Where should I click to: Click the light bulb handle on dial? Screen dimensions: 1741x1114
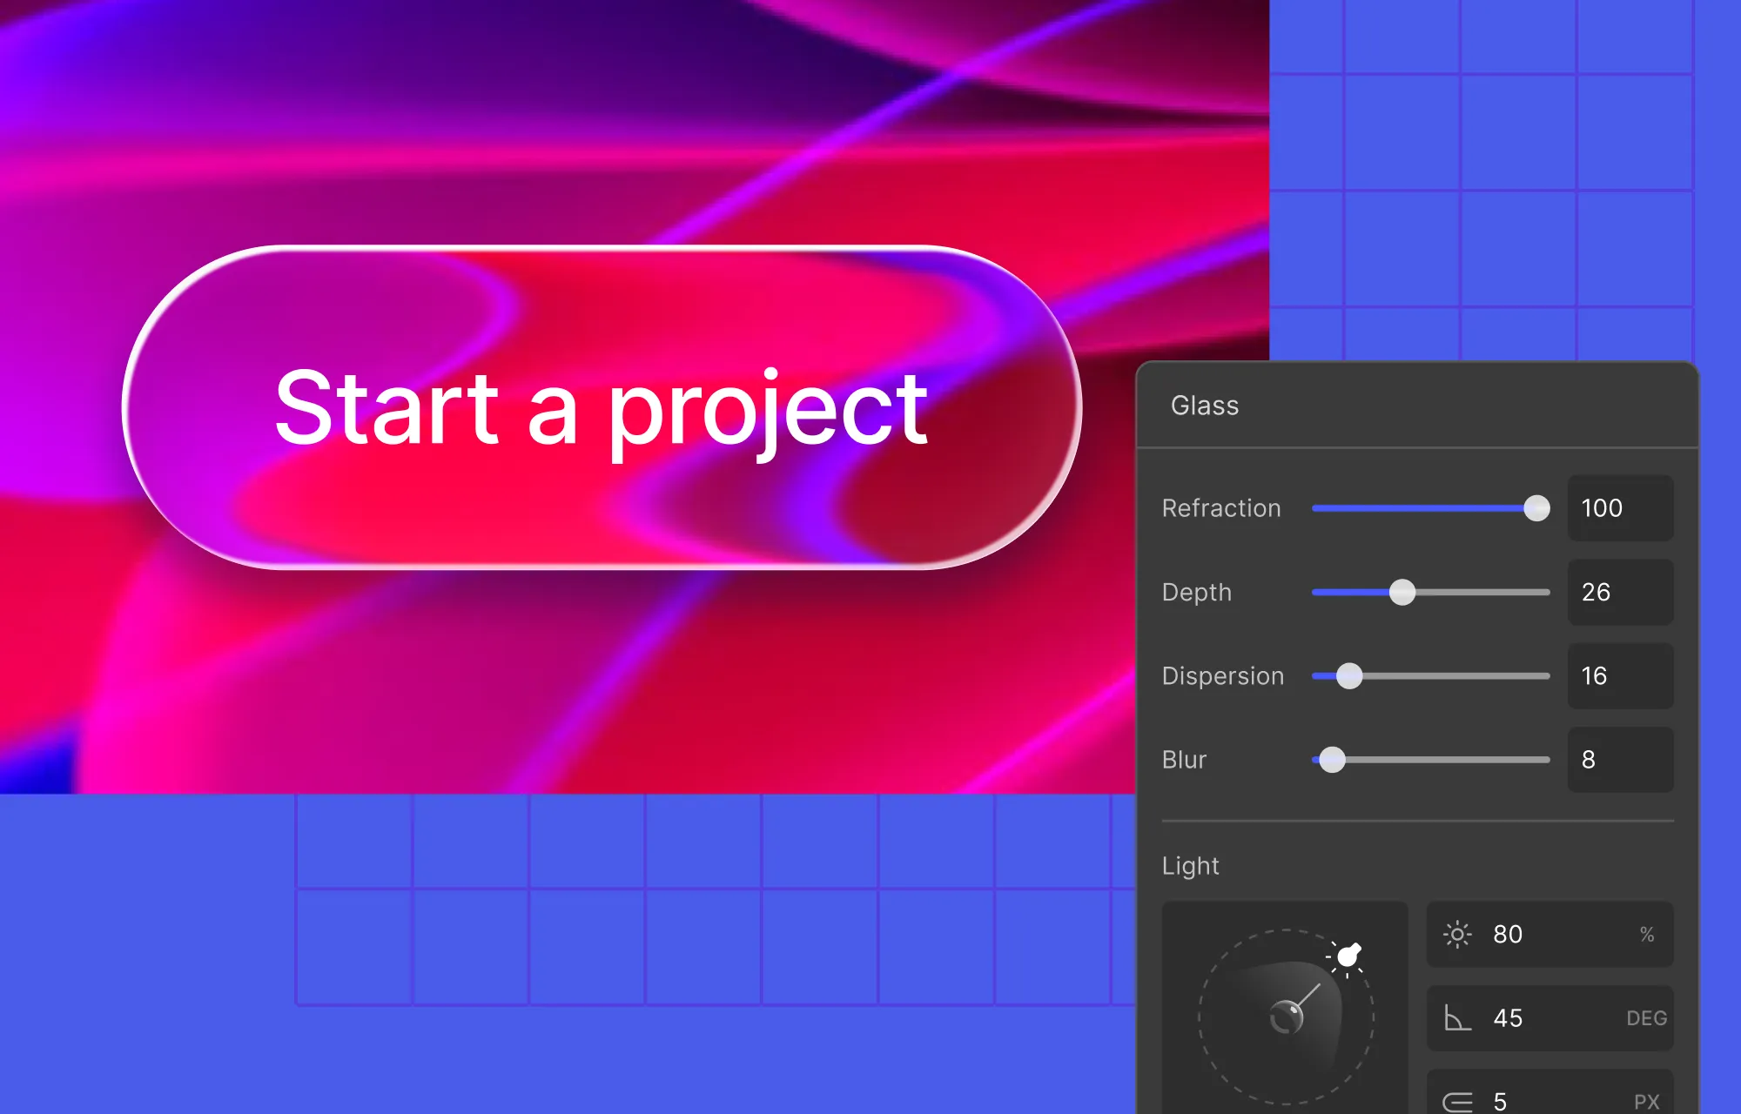click(x=1348, y=956)
